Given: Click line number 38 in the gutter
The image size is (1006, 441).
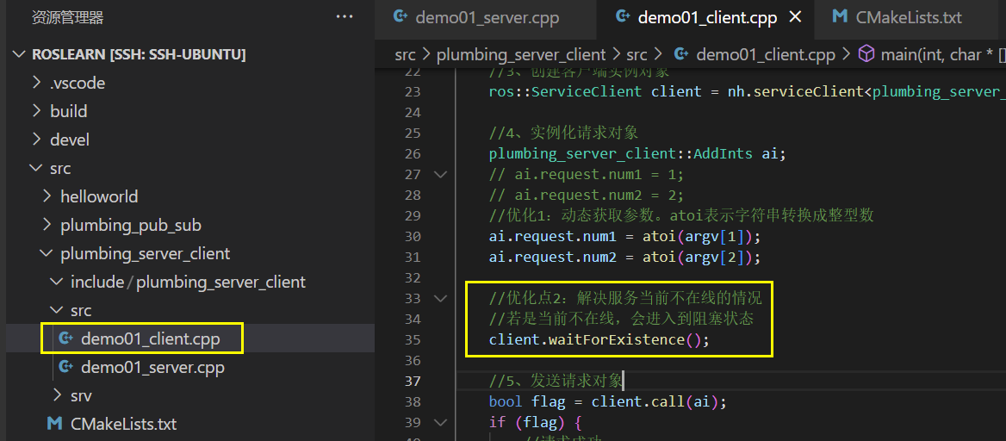Looking at the screenshot, I should coord(412,402).
